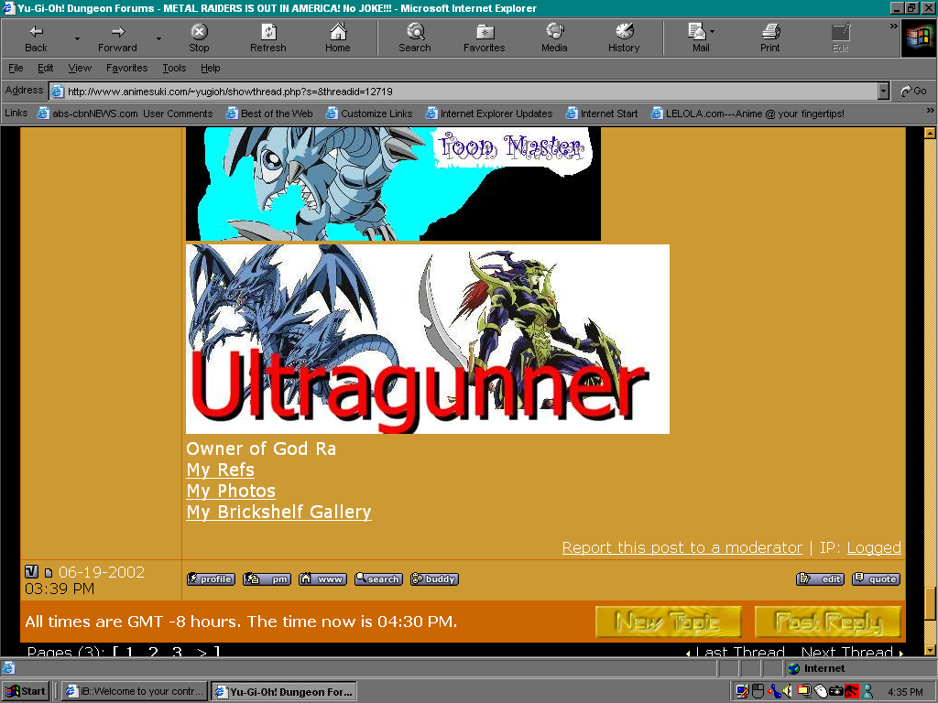Open the address bar dropdown
Viewport: 938px width, 703px height.
click(x=884, y=92)
